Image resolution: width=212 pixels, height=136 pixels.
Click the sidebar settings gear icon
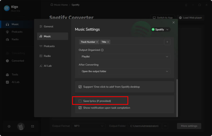[9, 126]
